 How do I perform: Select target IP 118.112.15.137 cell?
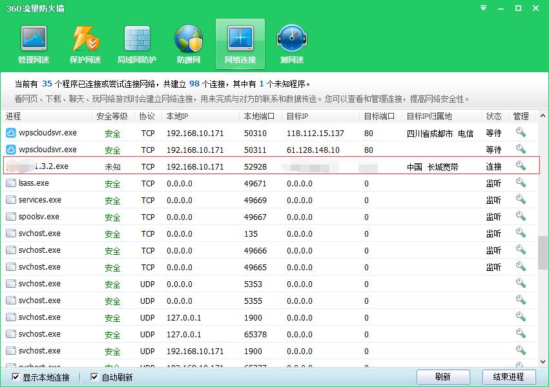click(315, 134)
